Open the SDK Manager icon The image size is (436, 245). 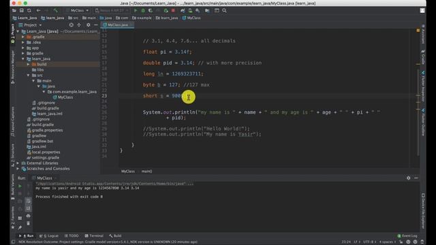198,11
